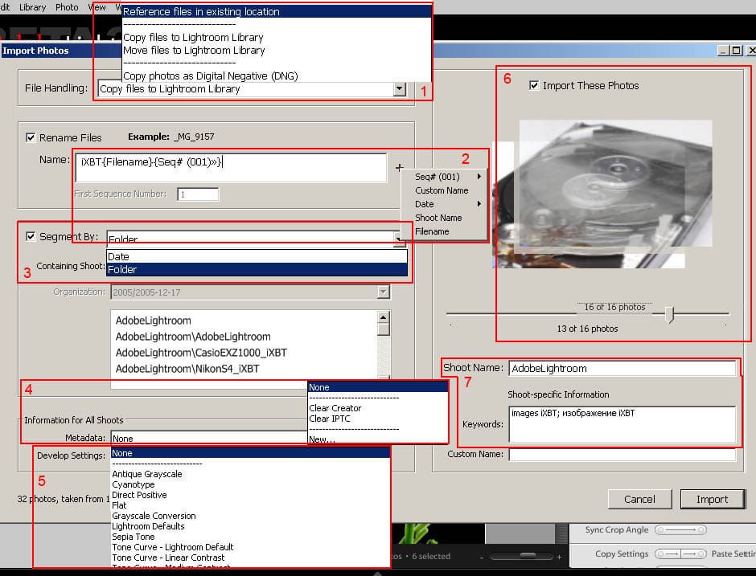Click Paste Settings in the background panel
Image resolution: width=756 pixels, height=576 pixels.
[x=733, y=554]
